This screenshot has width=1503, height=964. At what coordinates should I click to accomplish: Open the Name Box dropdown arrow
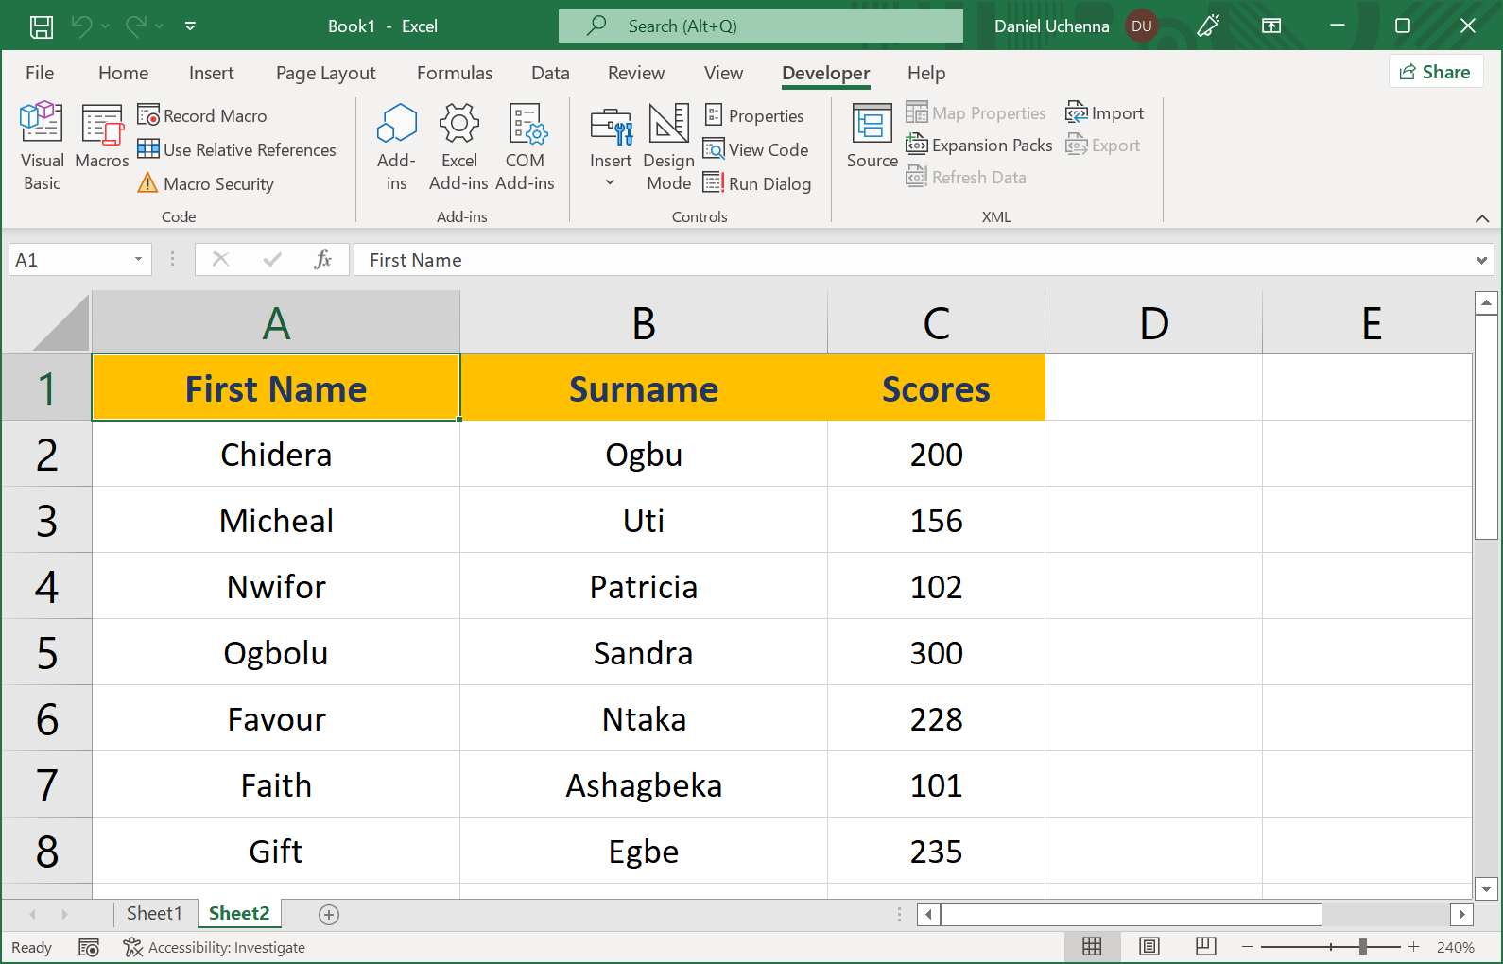tap(138, 260)
